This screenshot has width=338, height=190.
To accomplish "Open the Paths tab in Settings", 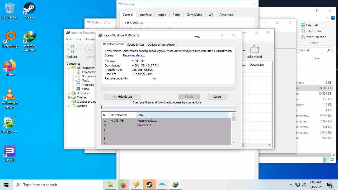I will pyautogui.click(x=176, y=15).
